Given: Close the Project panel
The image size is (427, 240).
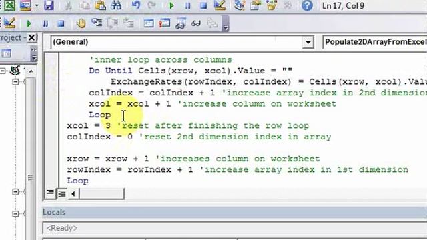Looking at the screenshot, I should [31, 37].
